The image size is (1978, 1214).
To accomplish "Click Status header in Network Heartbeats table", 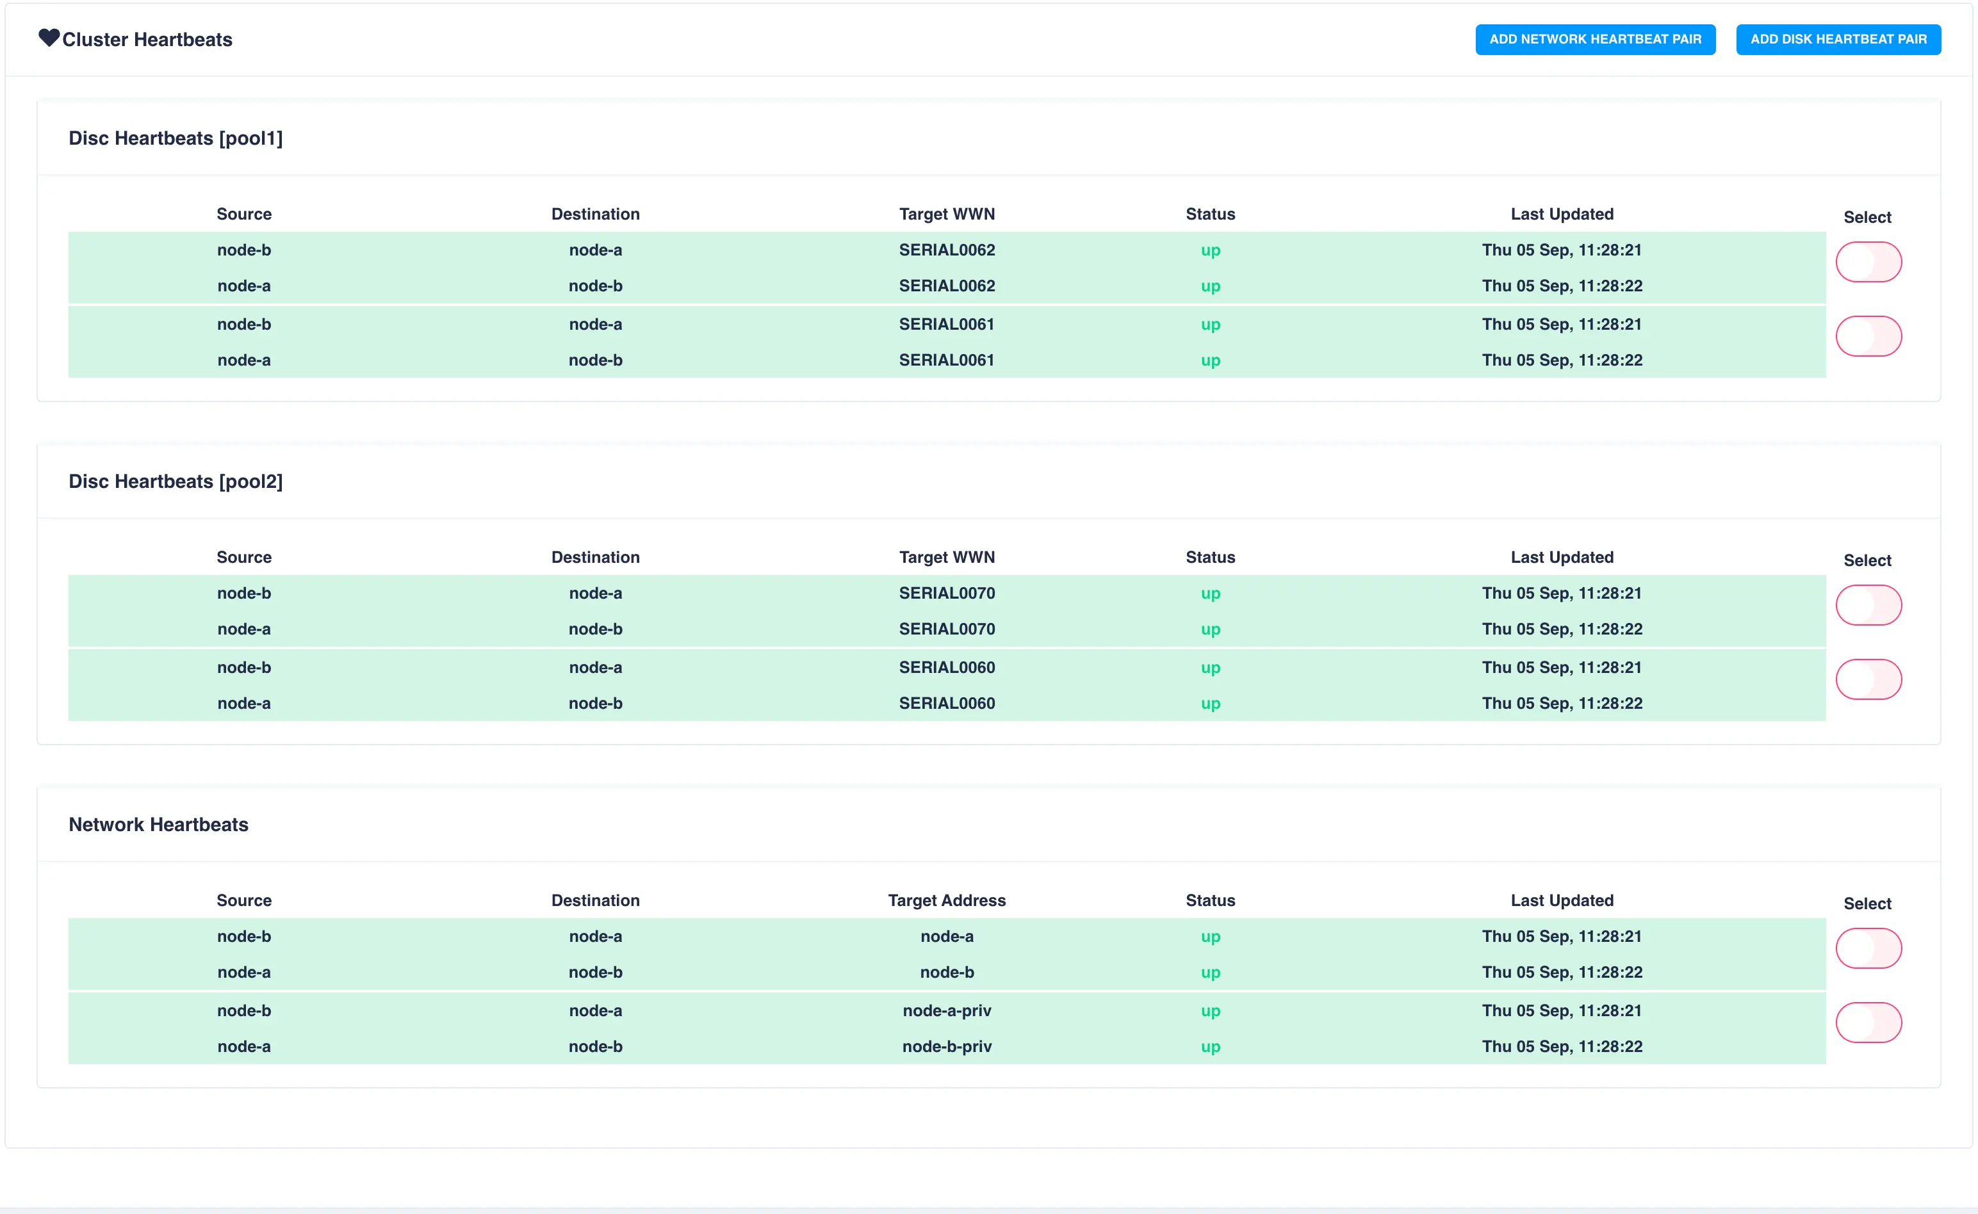I will pyautogui.click(x=1210, y=900).
